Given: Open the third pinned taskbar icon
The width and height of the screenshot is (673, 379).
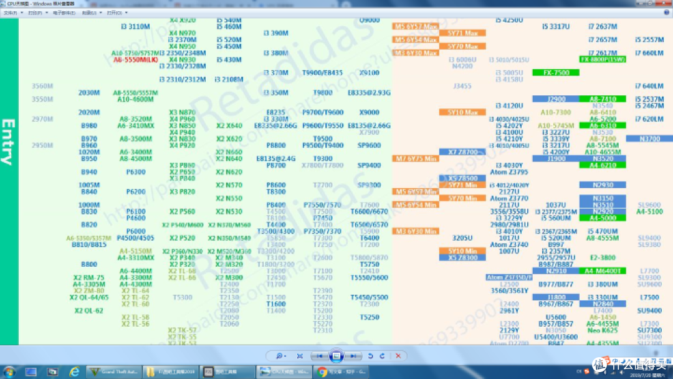Looking at the screenshot, I should (52, 372).
